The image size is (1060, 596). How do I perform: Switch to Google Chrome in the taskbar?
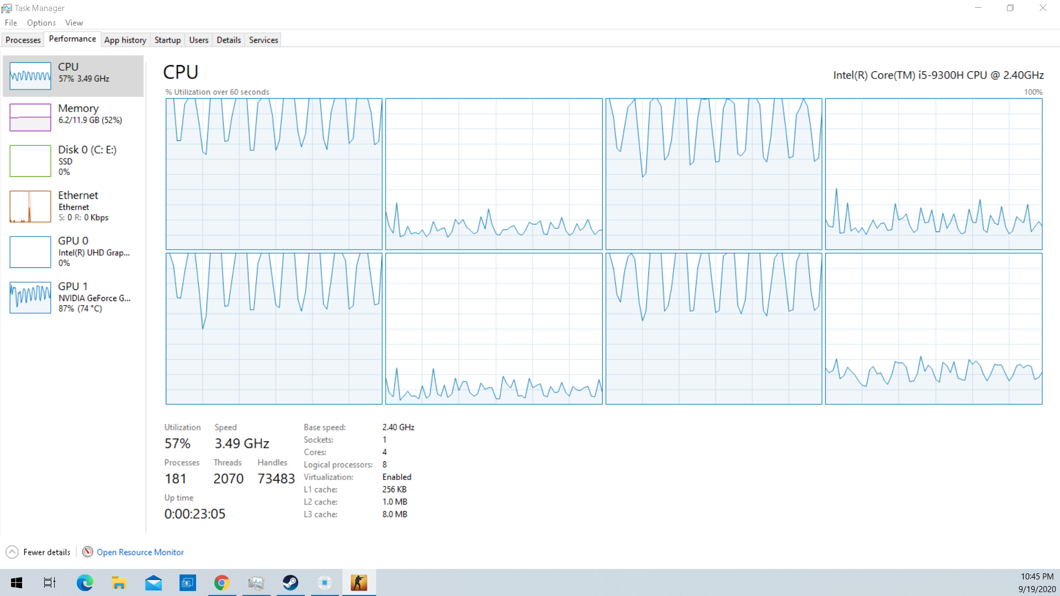point(222,583)
